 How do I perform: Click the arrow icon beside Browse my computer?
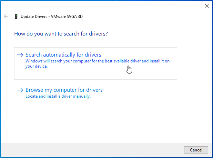tap(20, 90)
